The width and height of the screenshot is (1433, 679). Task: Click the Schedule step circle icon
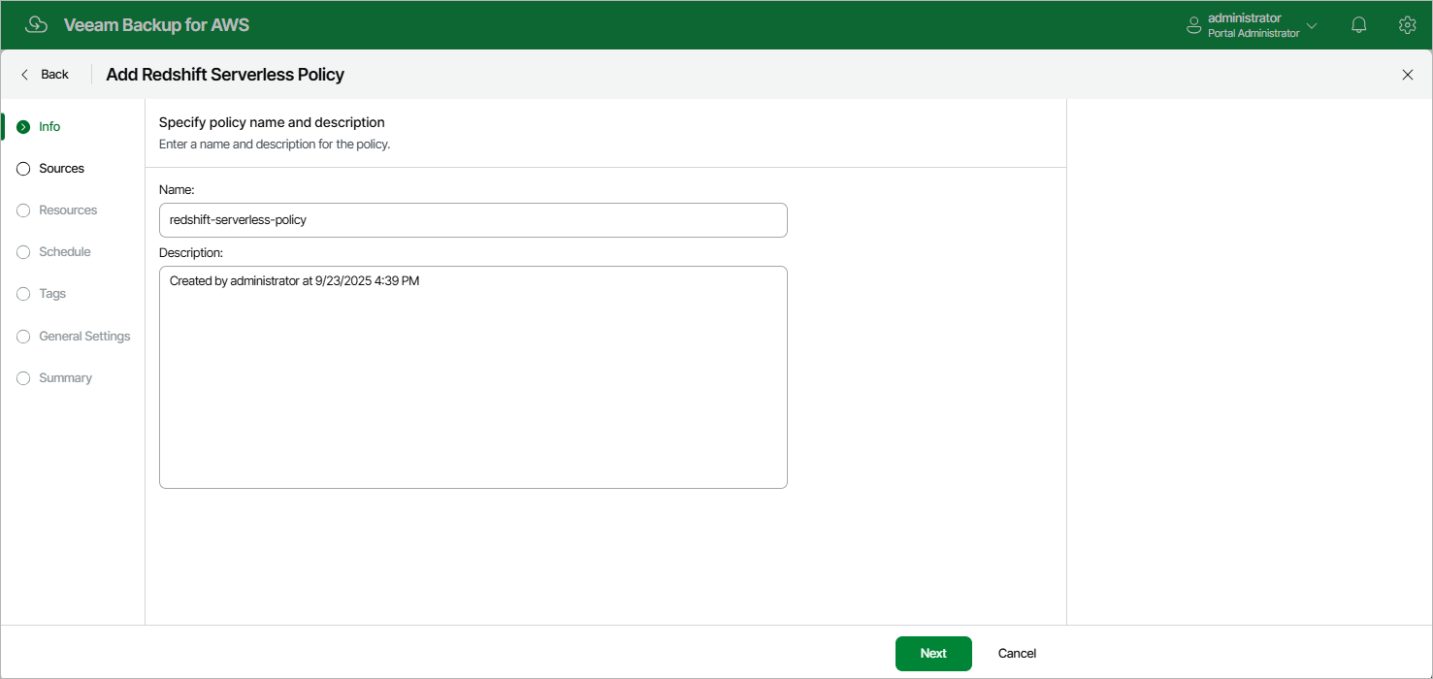tap(23, 252)
